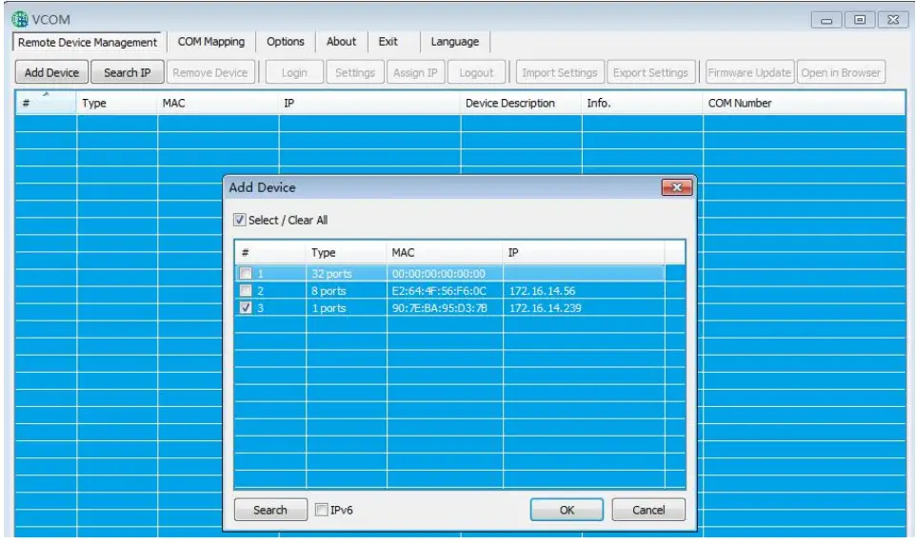Select IP address 172.16.14.56
The height and width of the screenshot is (543, 916).
542,290
